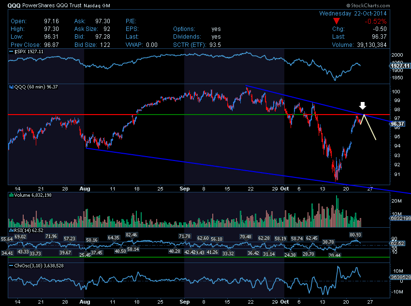Click the Options label

pos(184,29)
